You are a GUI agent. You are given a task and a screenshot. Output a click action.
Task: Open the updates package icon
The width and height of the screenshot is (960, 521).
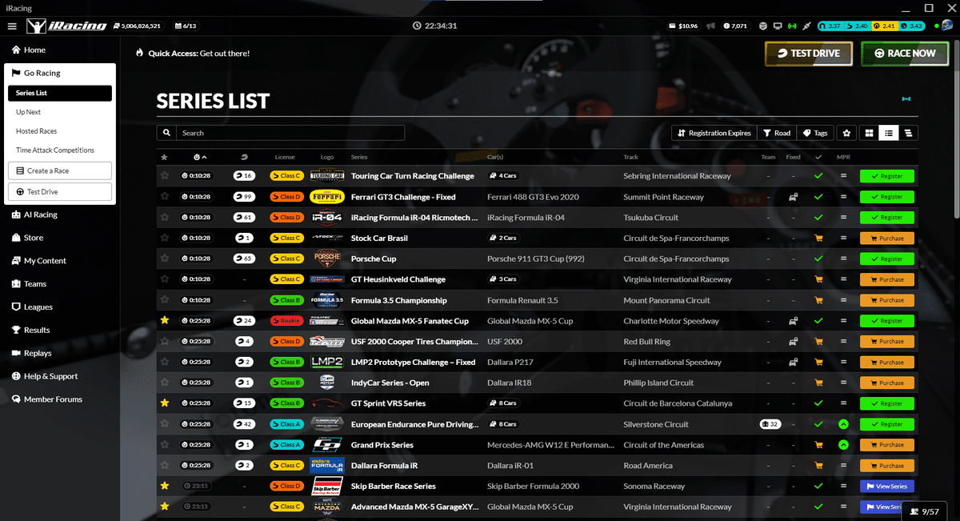tap(763, 26)
